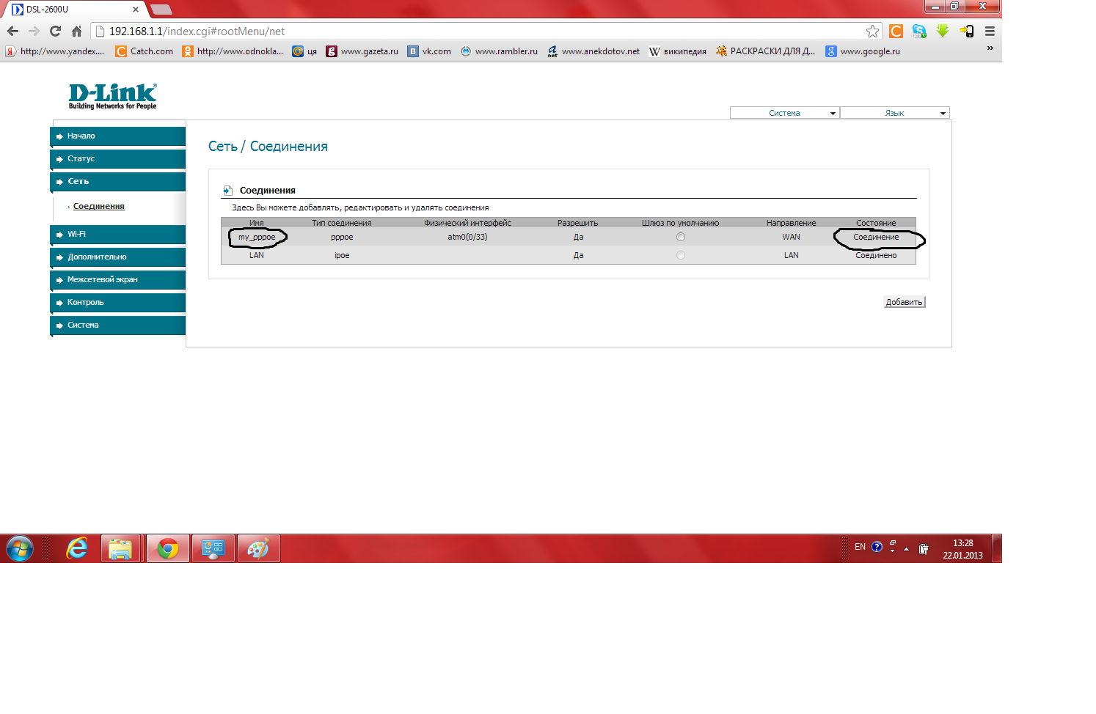Image resolution: width=1096 pixels, height=714 pixels.
Task: Open the my_pppoe connection row
Action: [569, 237]
